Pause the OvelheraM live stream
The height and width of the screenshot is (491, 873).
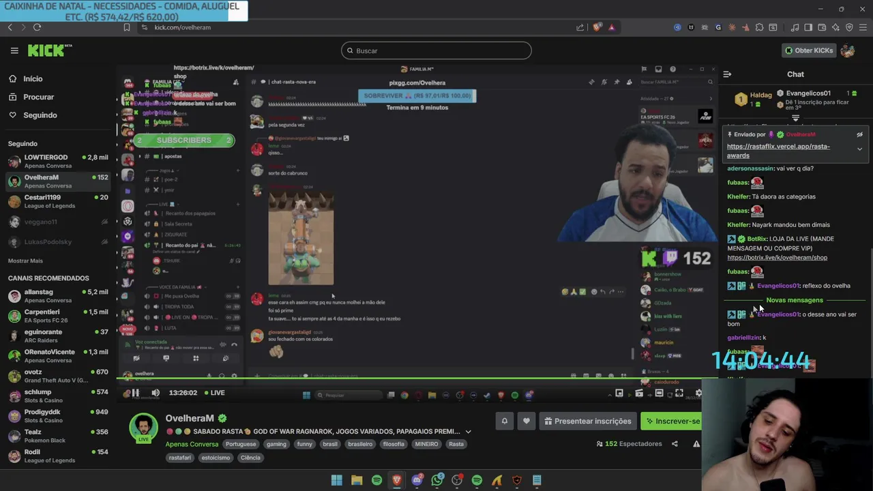point(135,393)
